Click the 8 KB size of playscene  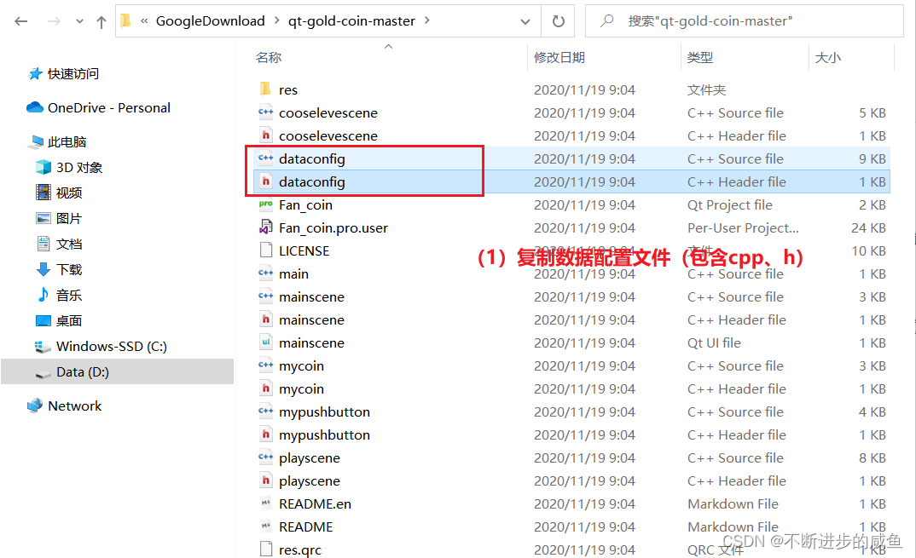point(873,458)
